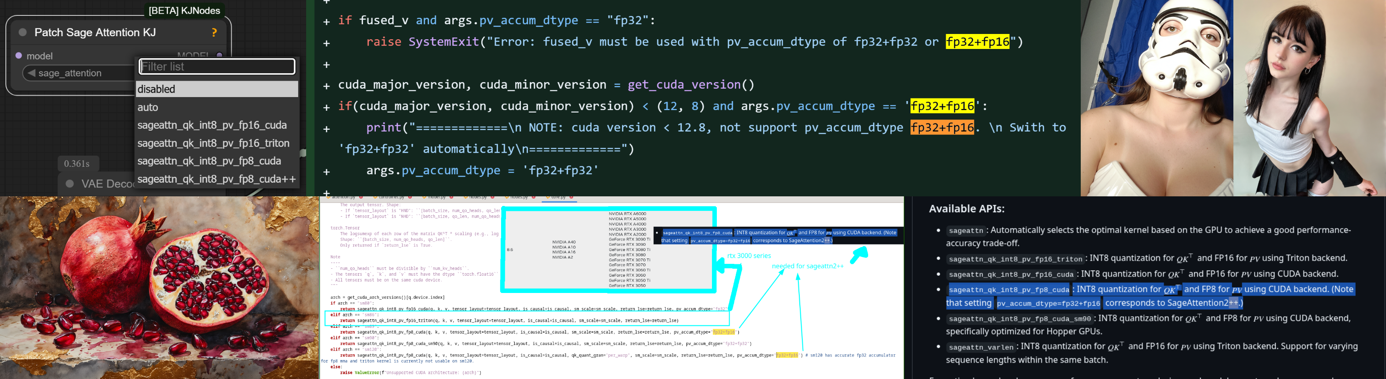Click the [BETA] KJNodes badge
This screenshot has height=379, width=1386.
tap(184, 10)
